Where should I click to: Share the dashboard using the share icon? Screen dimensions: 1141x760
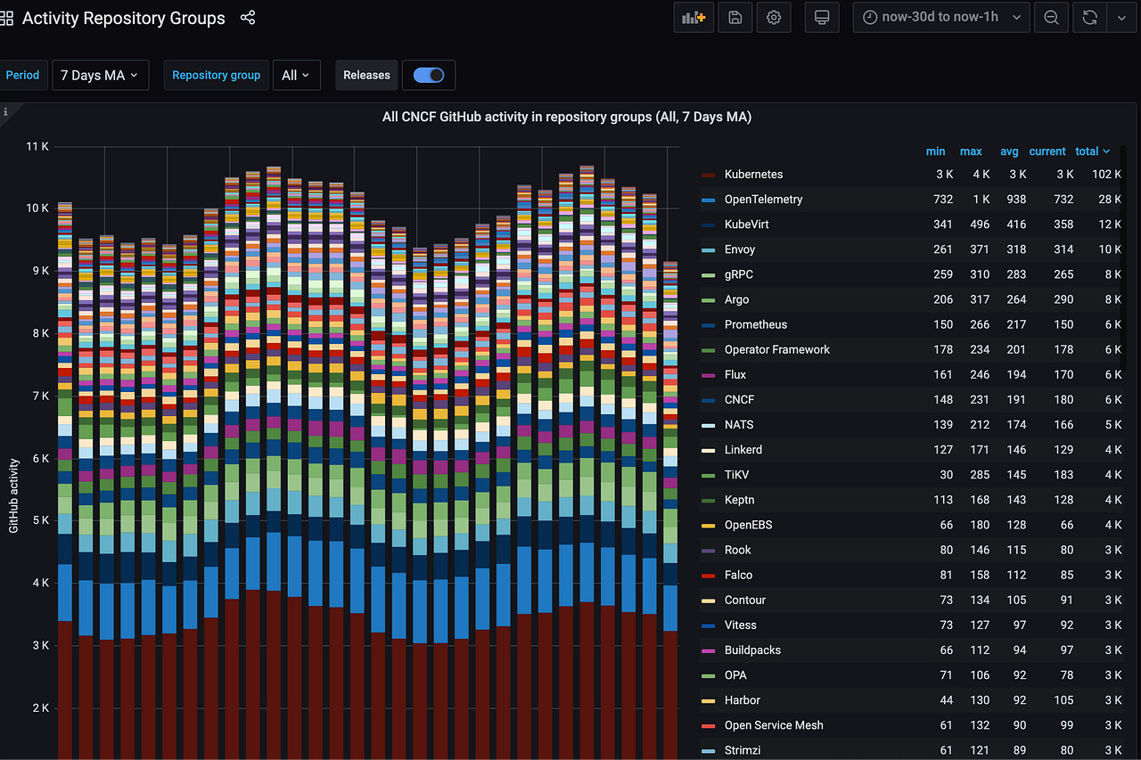(248, 17)
